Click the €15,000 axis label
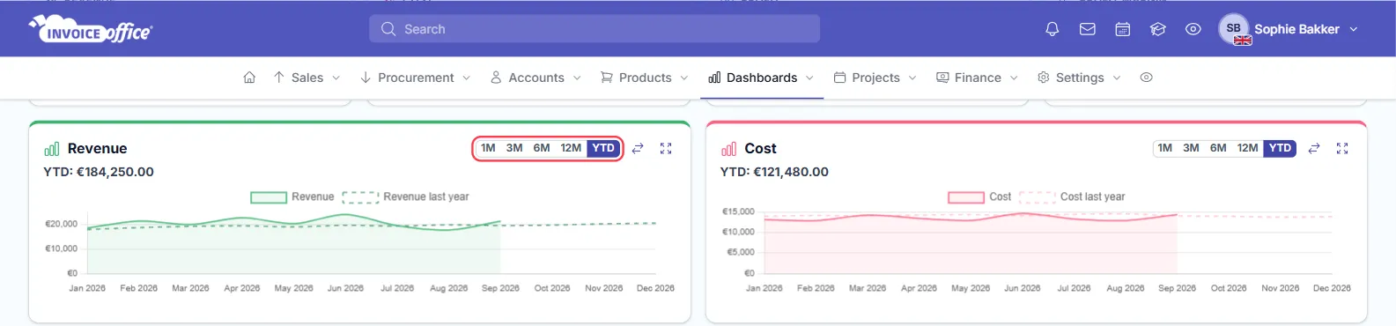 (x=738, y=211)
